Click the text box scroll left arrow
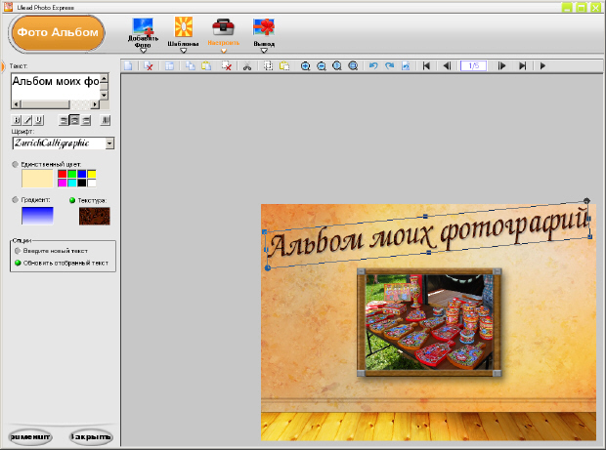606x450 pixels. coord(16,104)
